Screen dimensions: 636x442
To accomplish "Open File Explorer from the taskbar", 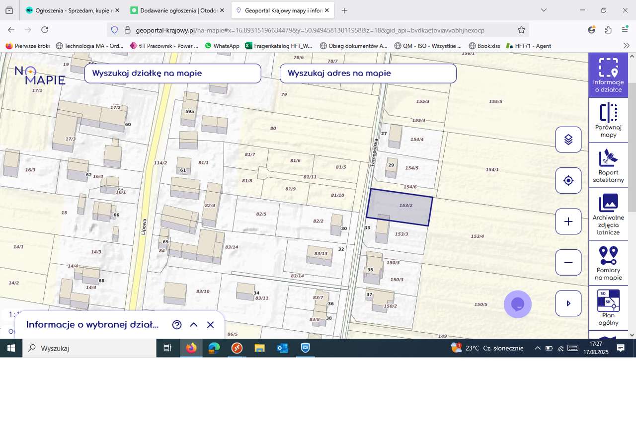I will [259, 348].
